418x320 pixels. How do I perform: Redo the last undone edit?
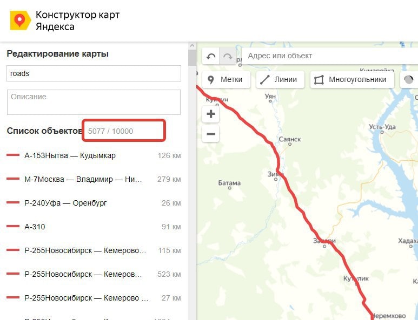[228, 56]
